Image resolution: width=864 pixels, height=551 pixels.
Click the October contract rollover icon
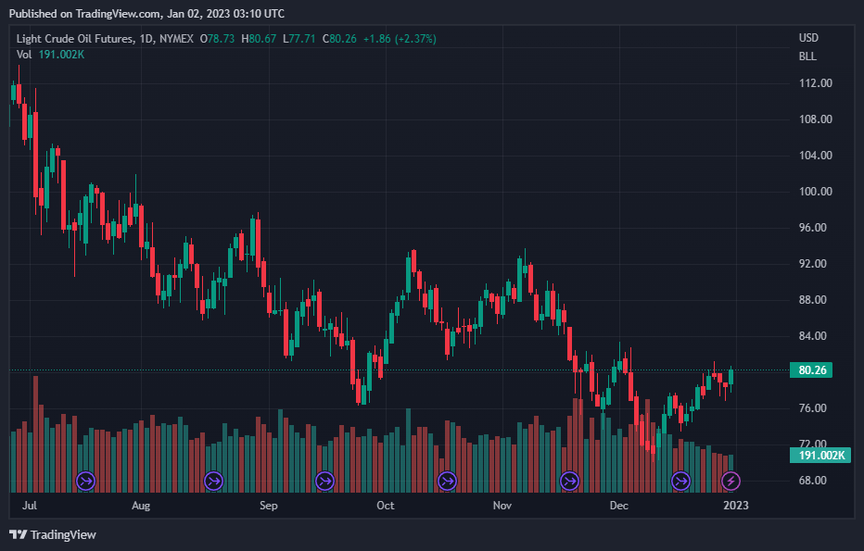447,482
